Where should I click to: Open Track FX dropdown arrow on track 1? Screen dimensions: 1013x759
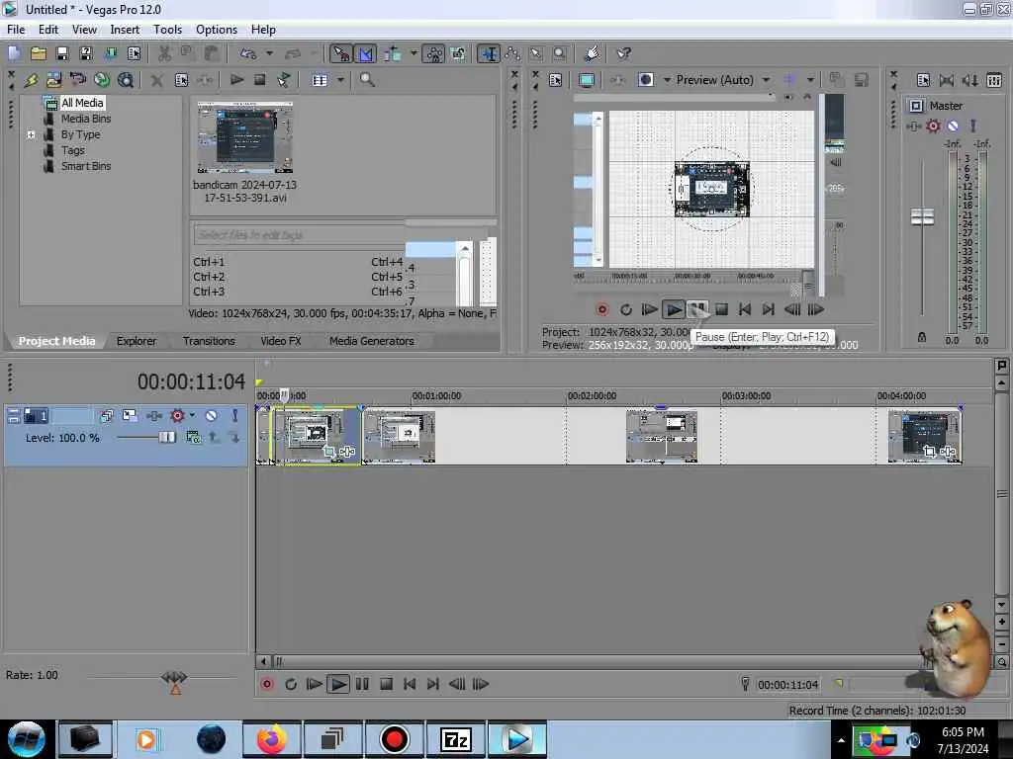click(192, 416)
